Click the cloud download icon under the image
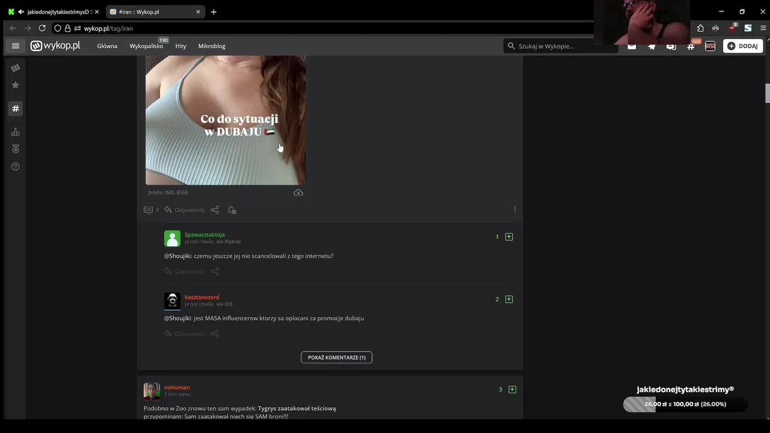This screenshot has height=433, width=770. [298, 192]
